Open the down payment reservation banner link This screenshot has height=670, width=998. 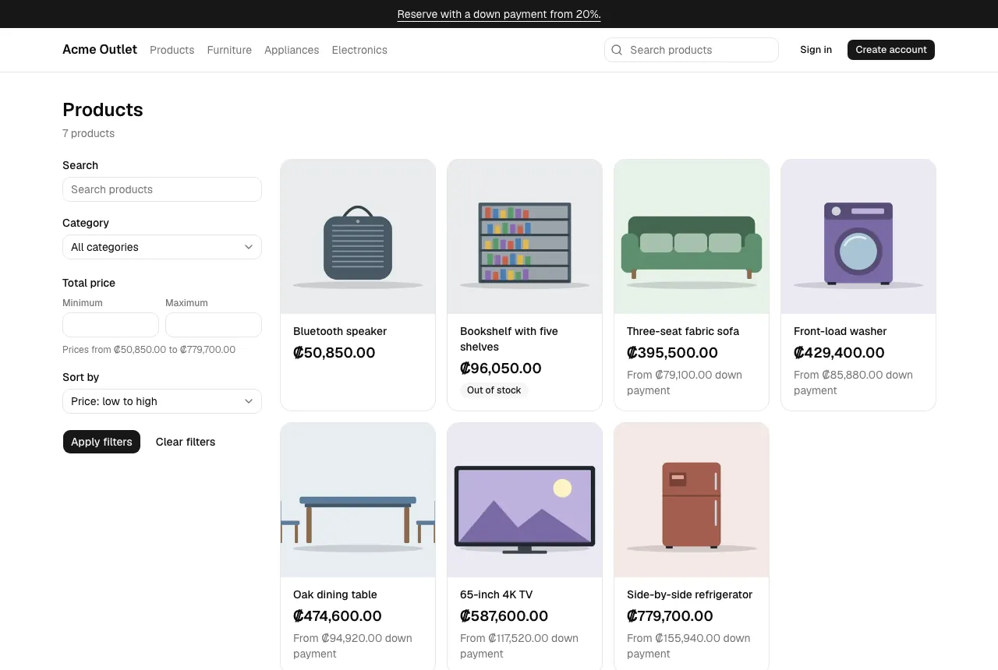tap(499, 14)
